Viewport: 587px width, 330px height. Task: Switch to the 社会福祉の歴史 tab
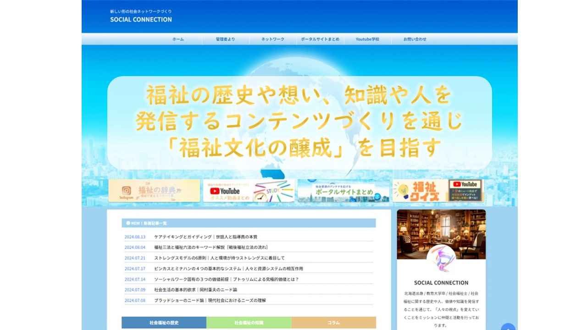(x=164, y=322)
